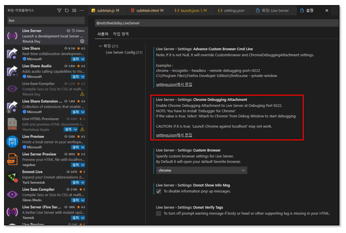
Task: Click warning icon on Live HTML Previewer
Action: (x=82, y=130)
